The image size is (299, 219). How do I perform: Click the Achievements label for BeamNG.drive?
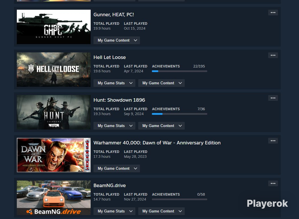click(166, 194)
